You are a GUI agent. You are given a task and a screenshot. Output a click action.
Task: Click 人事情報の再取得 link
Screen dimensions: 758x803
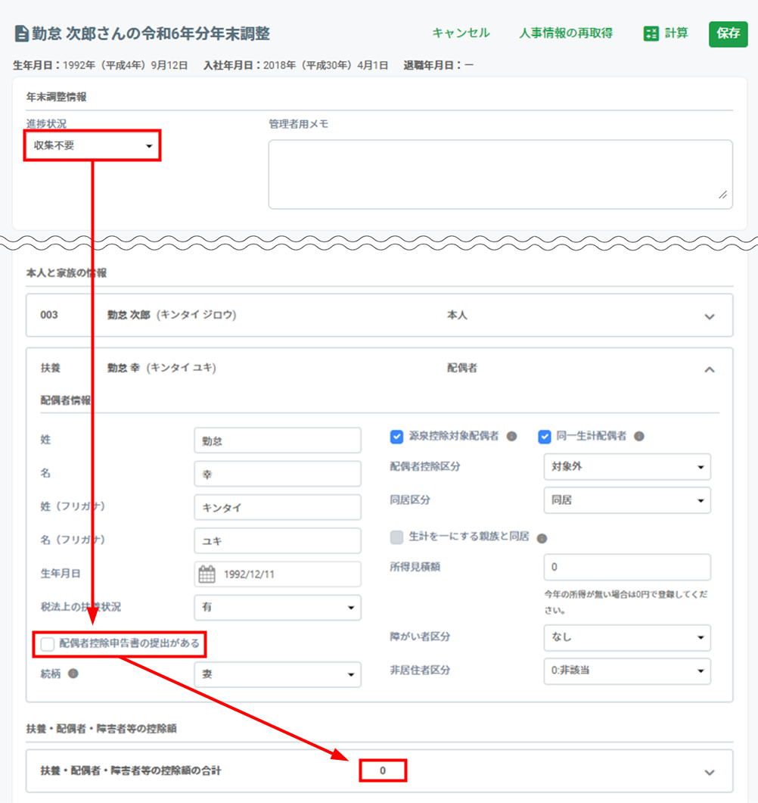[x=566, y=33]
